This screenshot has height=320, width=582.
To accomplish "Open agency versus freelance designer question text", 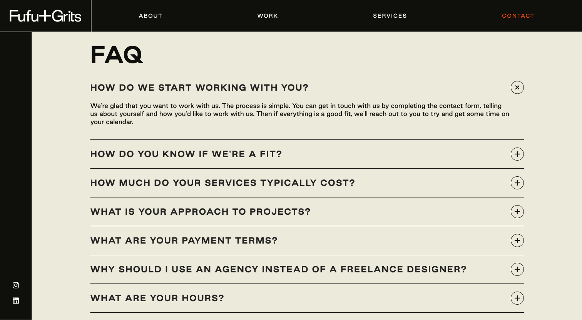I will coord(278,269).
